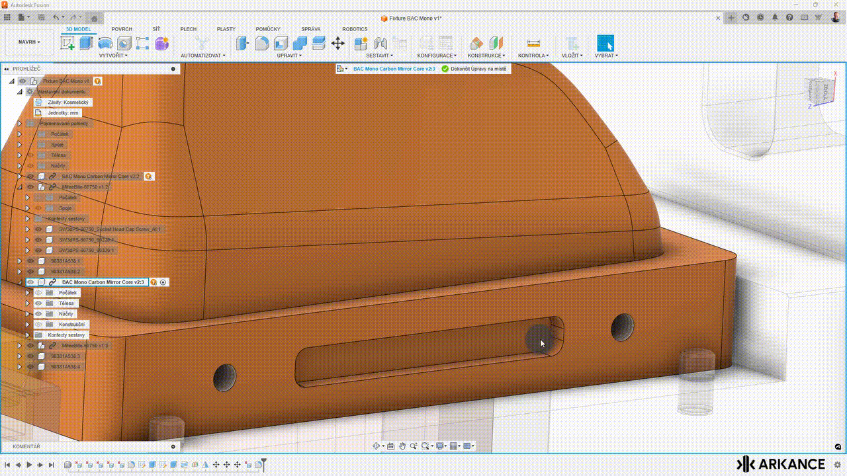Click Dokončit Úpravy na místě button
The width and height of the screenshot is (847, 476).
pos(474,69)
